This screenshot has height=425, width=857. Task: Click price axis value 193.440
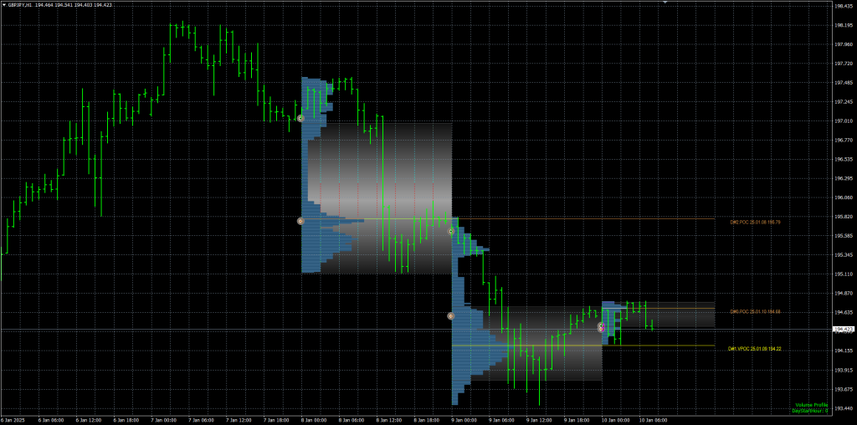click(x=843, y=408)
